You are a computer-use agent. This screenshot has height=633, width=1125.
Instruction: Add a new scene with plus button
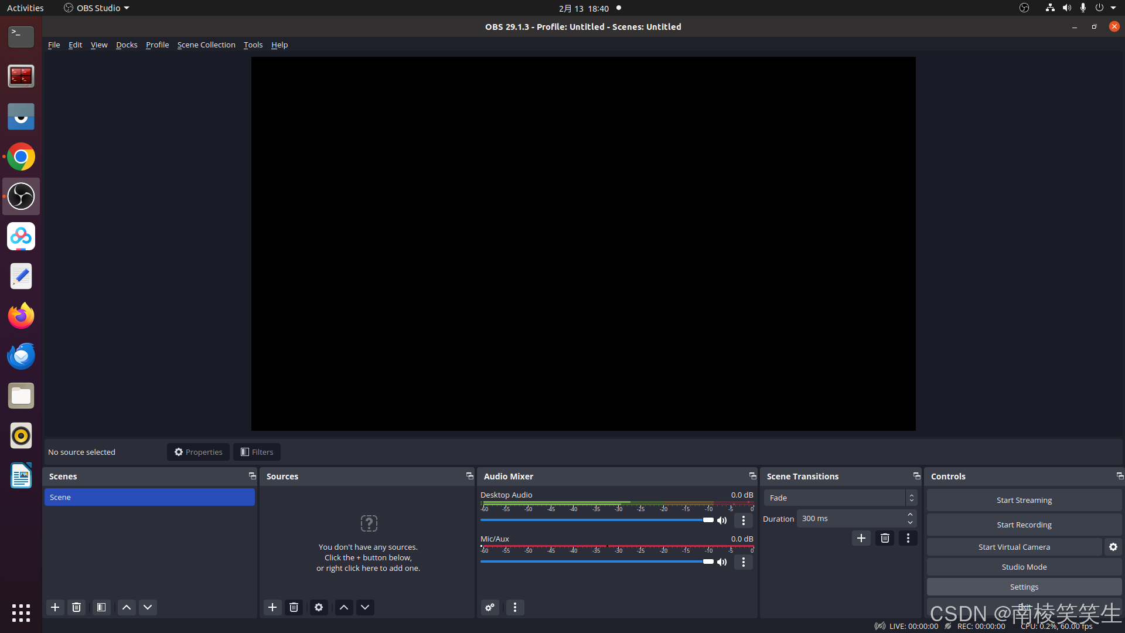coord(55,607)
